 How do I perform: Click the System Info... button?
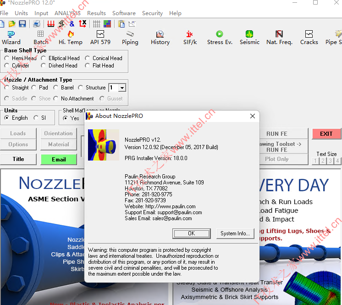click(235, 233)
